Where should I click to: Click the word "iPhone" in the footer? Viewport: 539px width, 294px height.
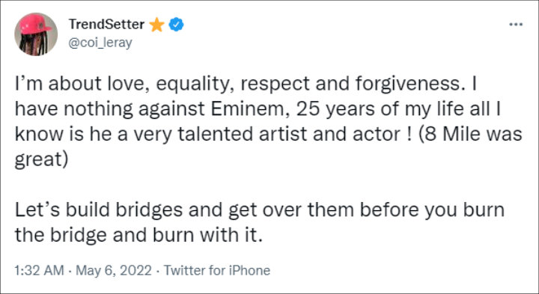point(249,270)
